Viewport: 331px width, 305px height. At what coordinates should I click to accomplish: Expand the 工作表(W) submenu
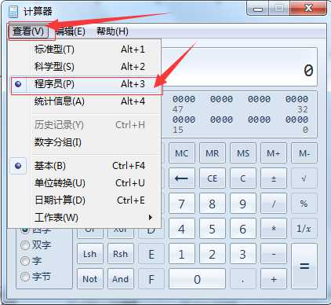click(85, 218)
